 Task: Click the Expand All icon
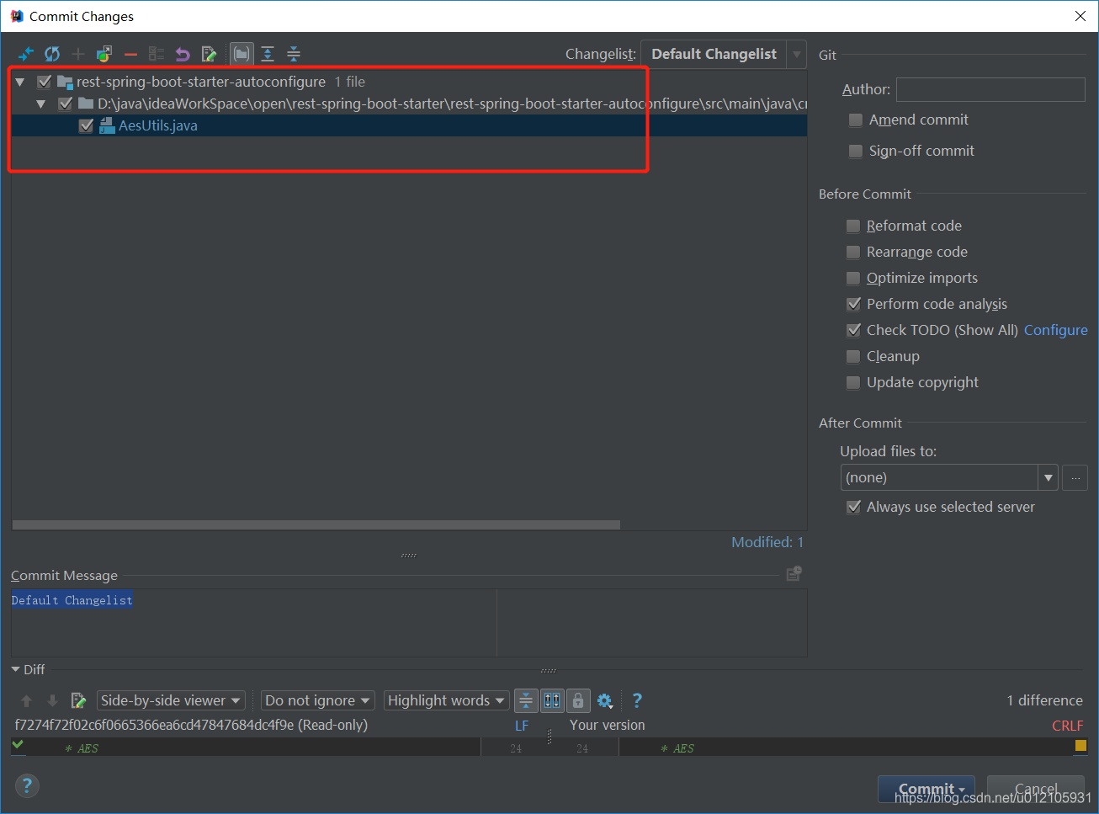268,54
